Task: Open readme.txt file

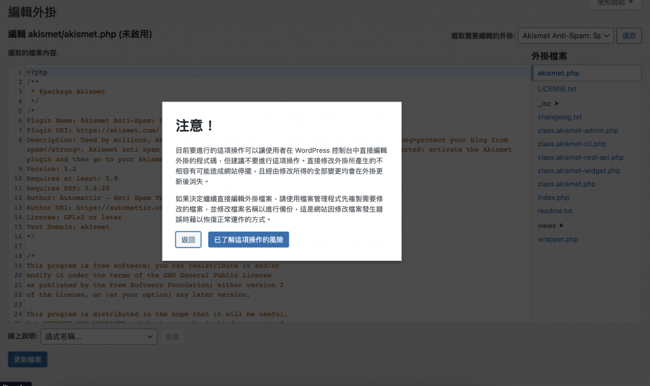Action: click(555, 211)
